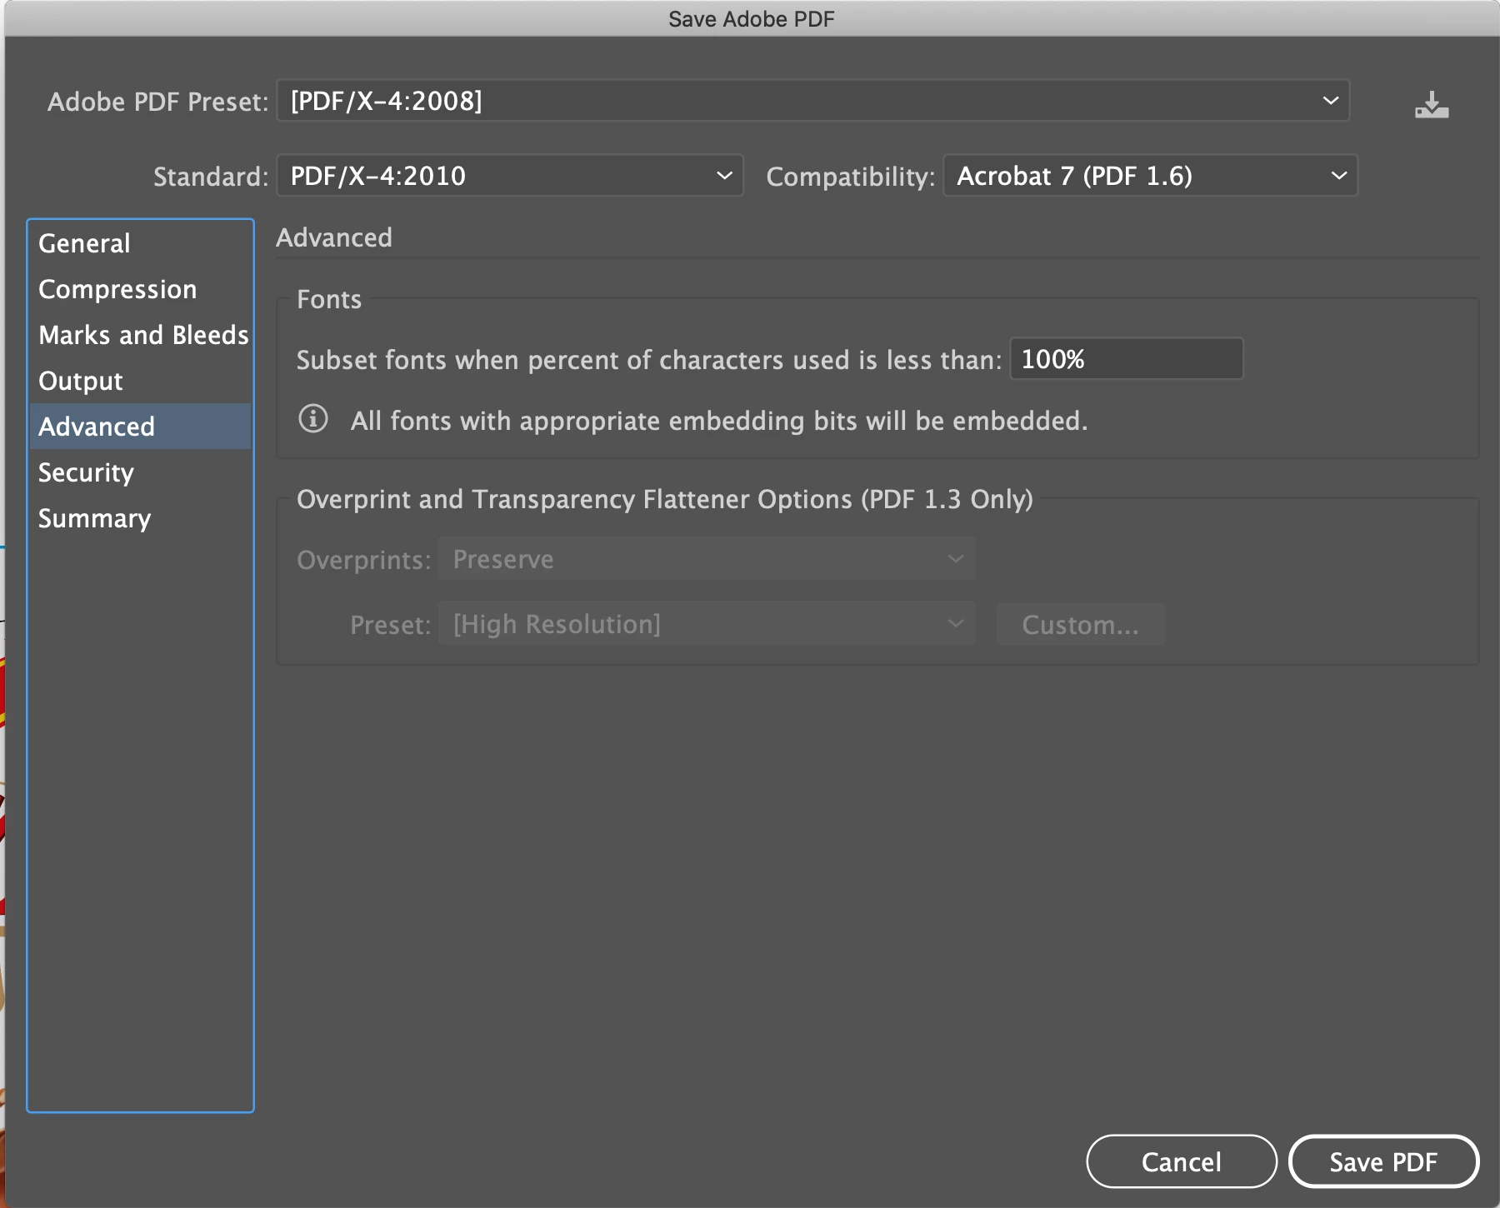Click the disabled High Resolution preset dropdown
1500x1208 pixels.
(x=707, y=624)
